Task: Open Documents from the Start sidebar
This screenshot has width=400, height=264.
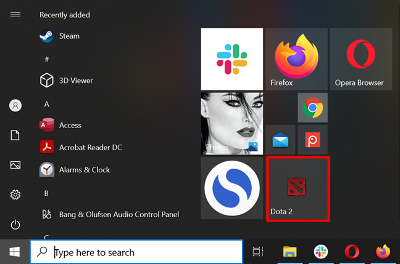Action: click(15, 135)
